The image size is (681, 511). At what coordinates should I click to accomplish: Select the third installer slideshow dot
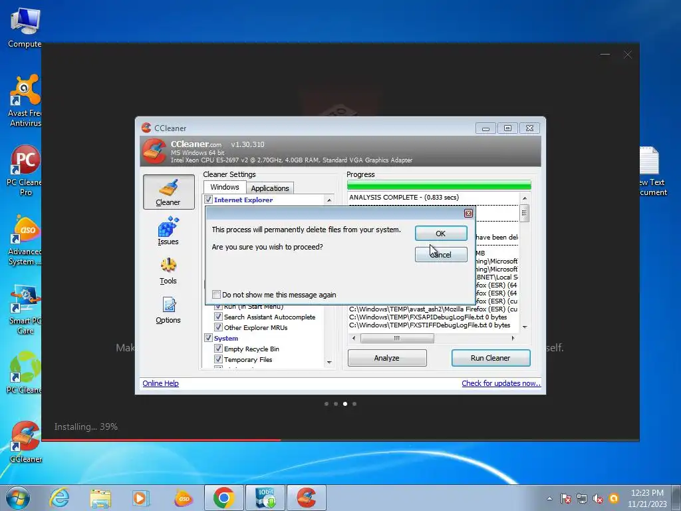(x=345, y=404)
